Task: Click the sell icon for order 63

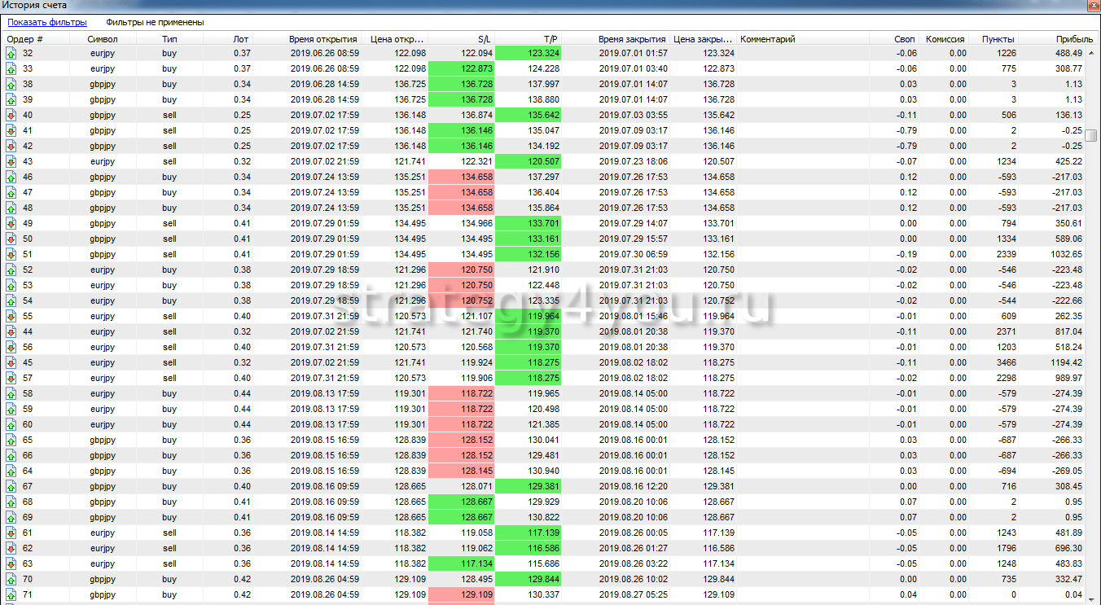Action: click(11, 564)
